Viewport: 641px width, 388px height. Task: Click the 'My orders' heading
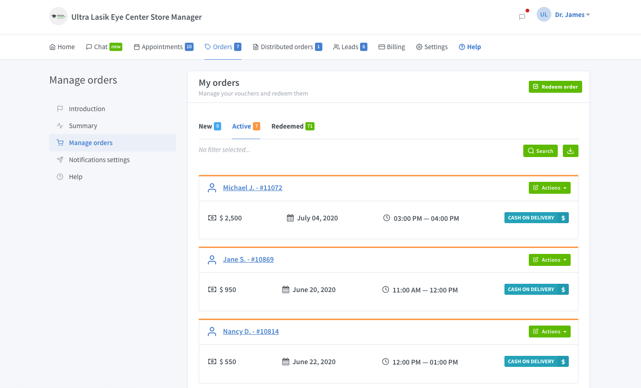(x=219, y=83)
